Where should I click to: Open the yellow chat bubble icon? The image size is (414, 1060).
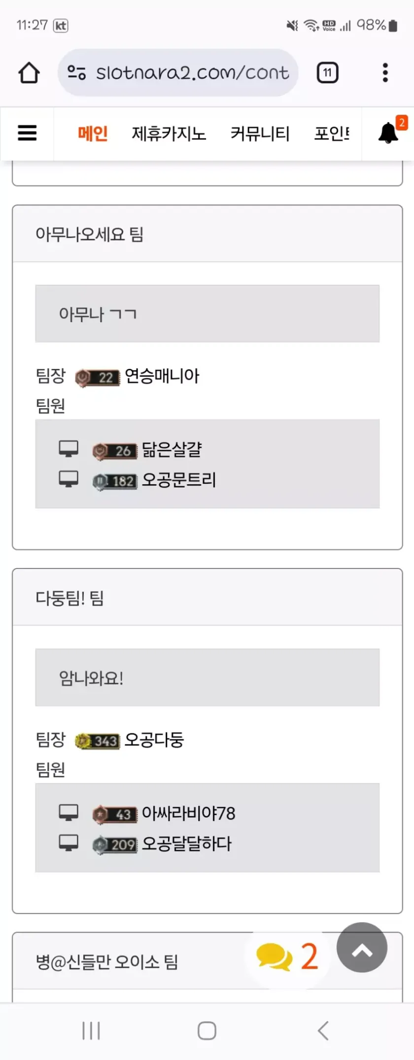pos(274,957)
